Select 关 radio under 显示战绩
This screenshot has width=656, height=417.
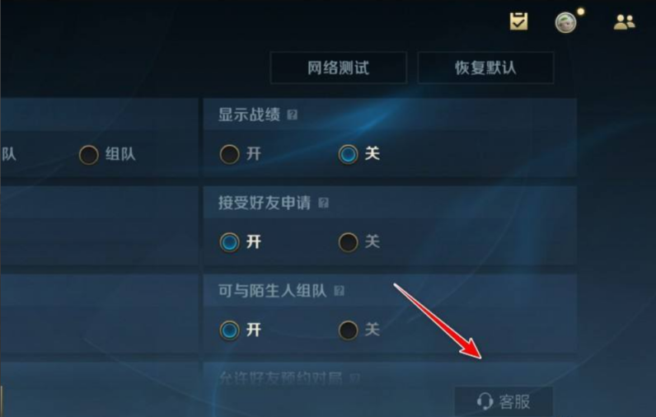pos(348,154)
